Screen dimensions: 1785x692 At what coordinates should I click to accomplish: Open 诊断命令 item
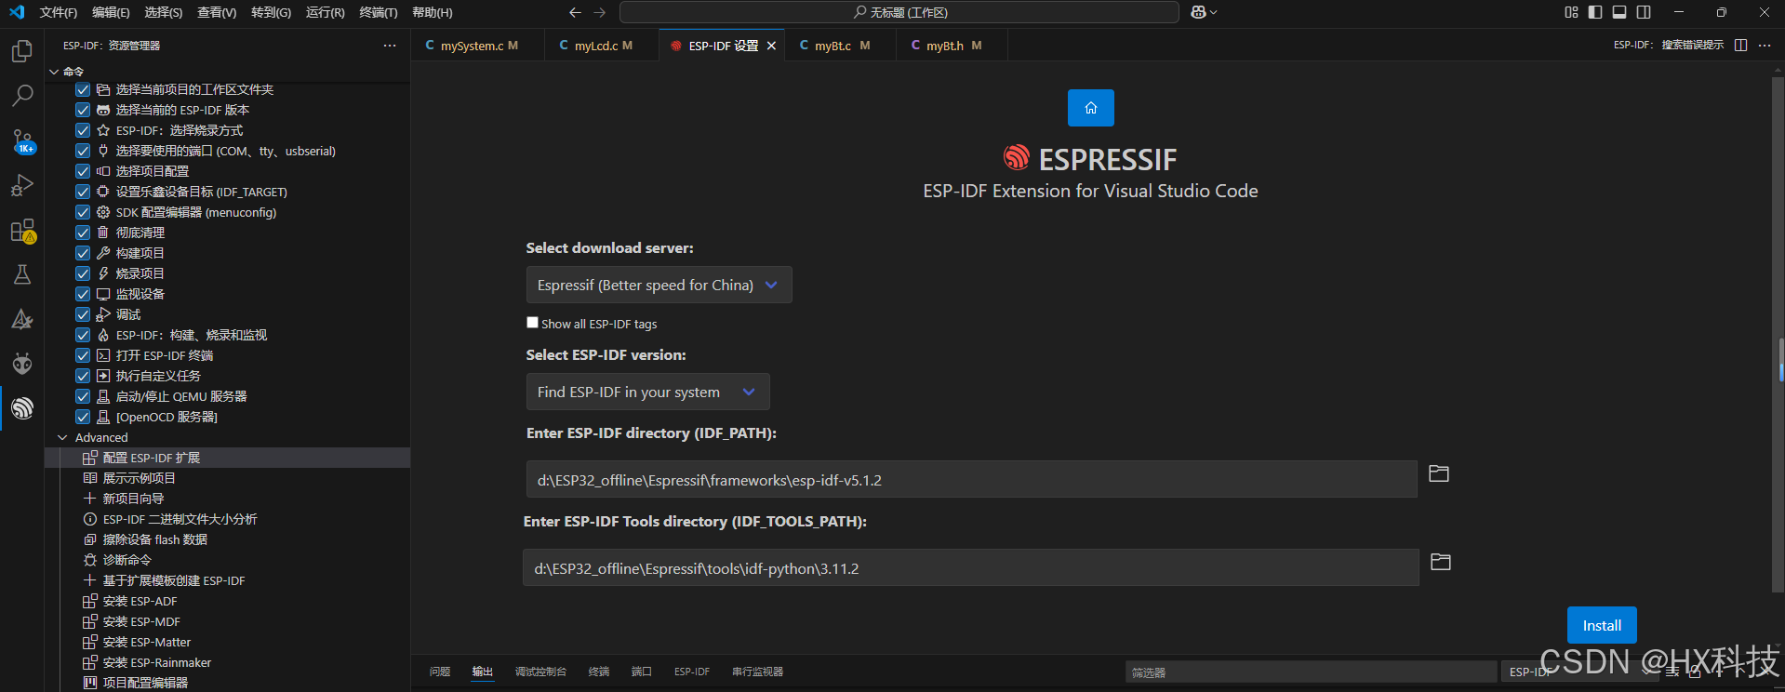(x=127, y=560)
